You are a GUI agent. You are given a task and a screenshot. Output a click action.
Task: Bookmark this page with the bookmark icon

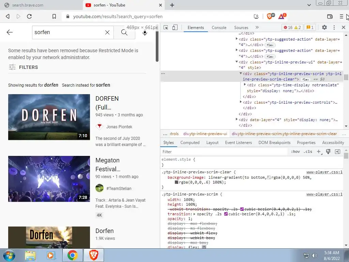point(54,16)
